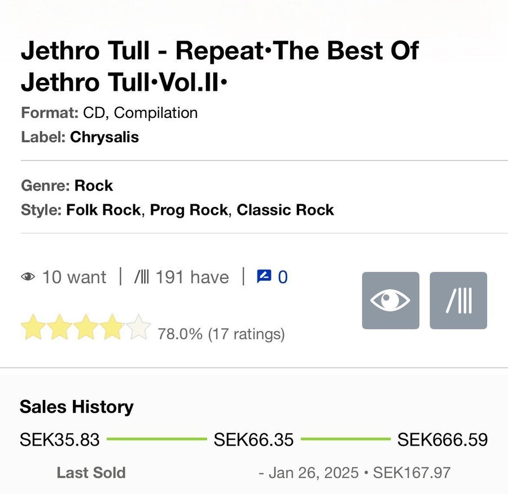Add release to wantlist with eye button
508x494 pixels.
click(x=391, y=301)
